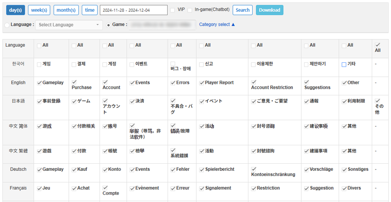Open the Select Language dropdown
This screenshot has height=202, width=391.
pyautogui.click(x=68, y=25)
